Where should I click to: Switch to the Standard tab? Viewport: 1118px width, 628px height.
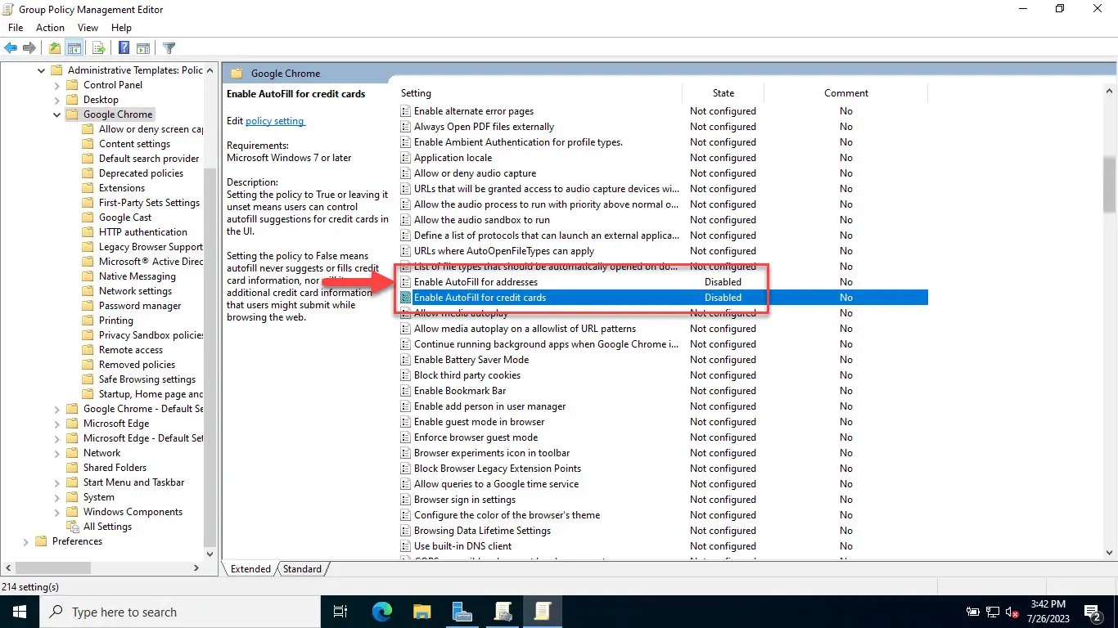pyautogui.click(x=302, y=569)
